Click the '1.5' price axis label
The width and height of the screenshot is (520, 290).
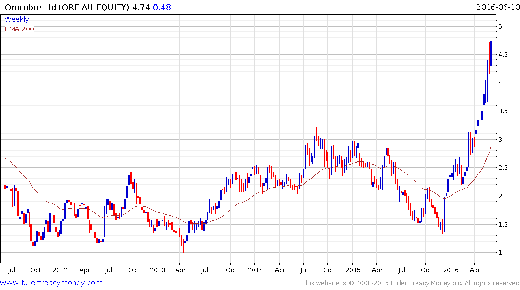click(x=503, y=224)
